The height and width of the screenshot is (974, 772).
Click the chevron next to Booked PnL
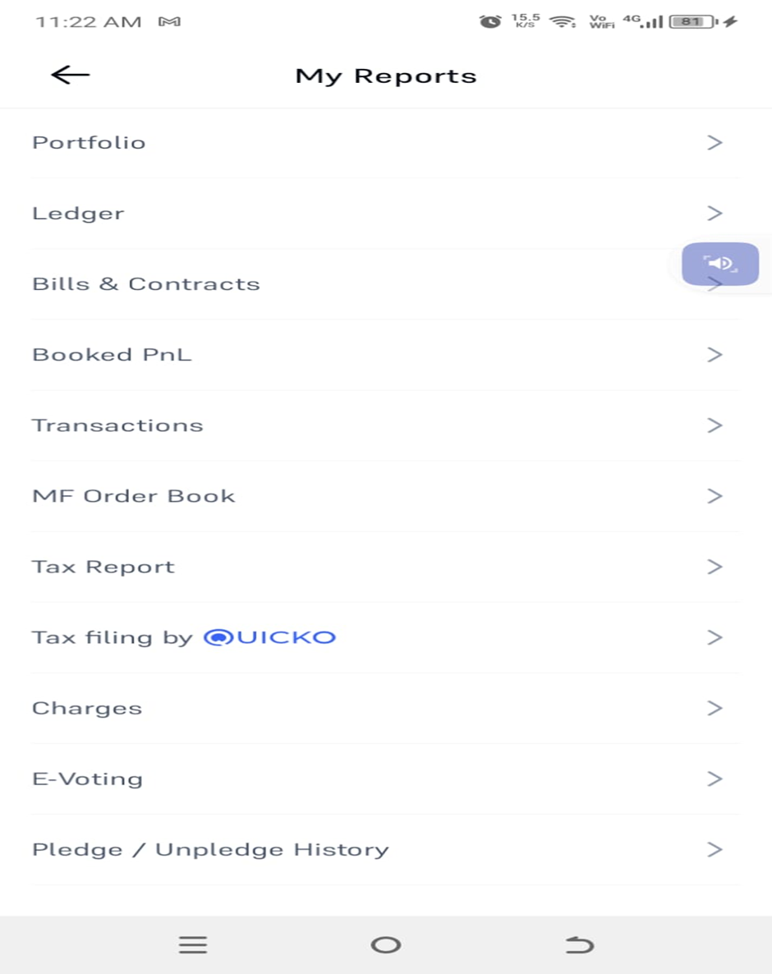tap(715, 355)
